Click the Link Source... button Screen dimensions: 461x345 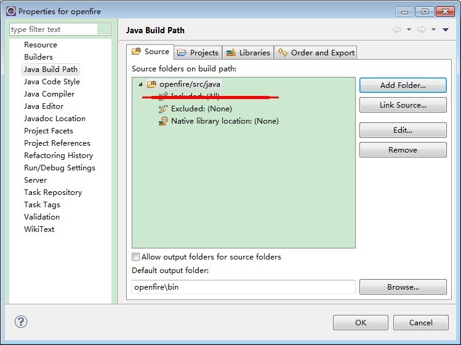point(403,105)
